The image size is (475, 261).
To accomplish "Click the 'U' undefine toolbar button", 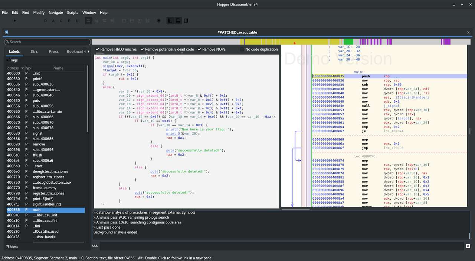I will click(77, 21).
